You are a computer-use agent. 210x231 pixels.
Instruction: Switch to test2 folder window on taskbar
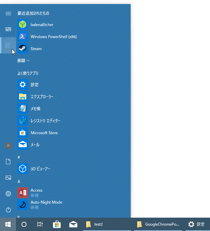click(107, 224)
